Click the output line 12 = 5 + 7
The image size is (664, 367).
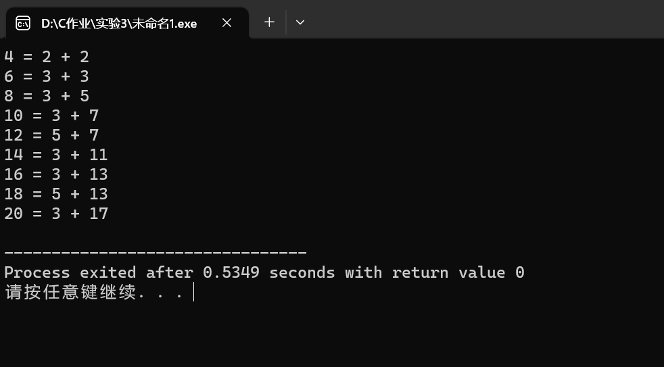pos(51,135)
